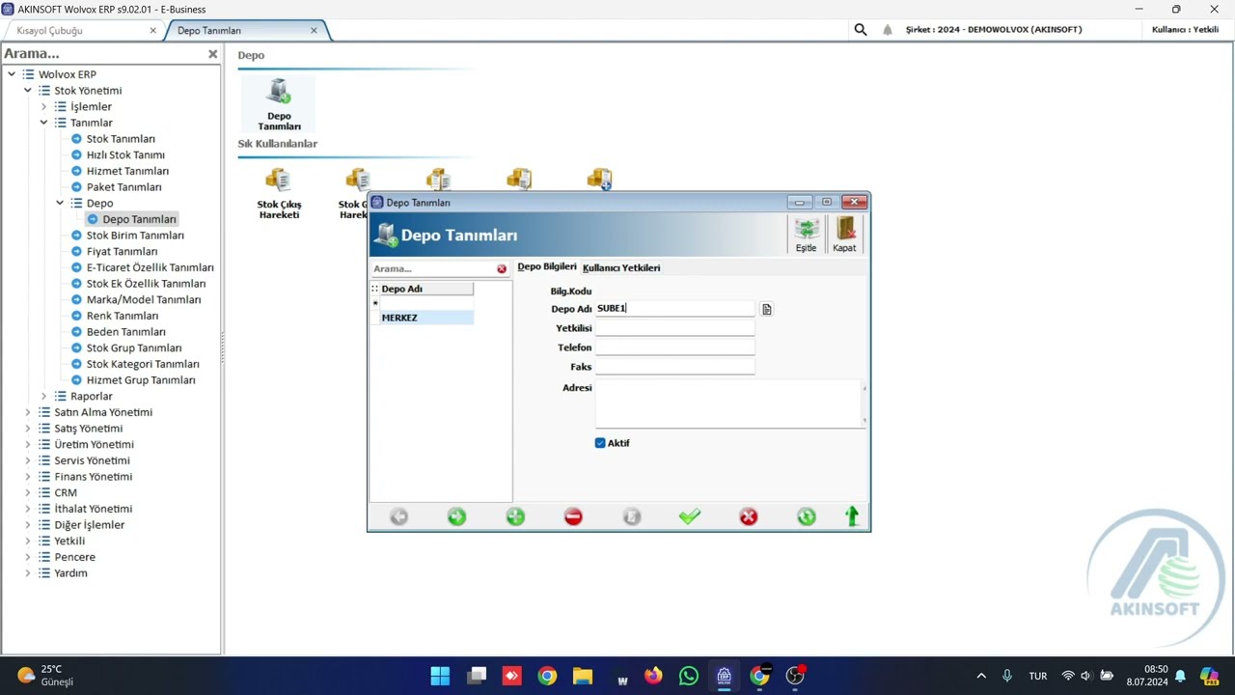Collapse the Wolvox ERP root node
The width and height of the screenshot is (1235, 695).
(12, 74)
